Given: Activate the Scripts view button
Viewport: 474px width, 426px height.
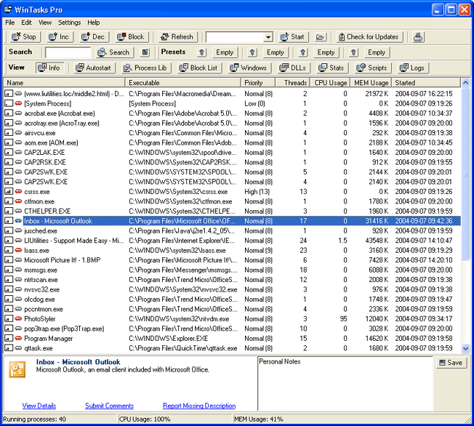Looking at the screenshot, I should tap(371, 68).
